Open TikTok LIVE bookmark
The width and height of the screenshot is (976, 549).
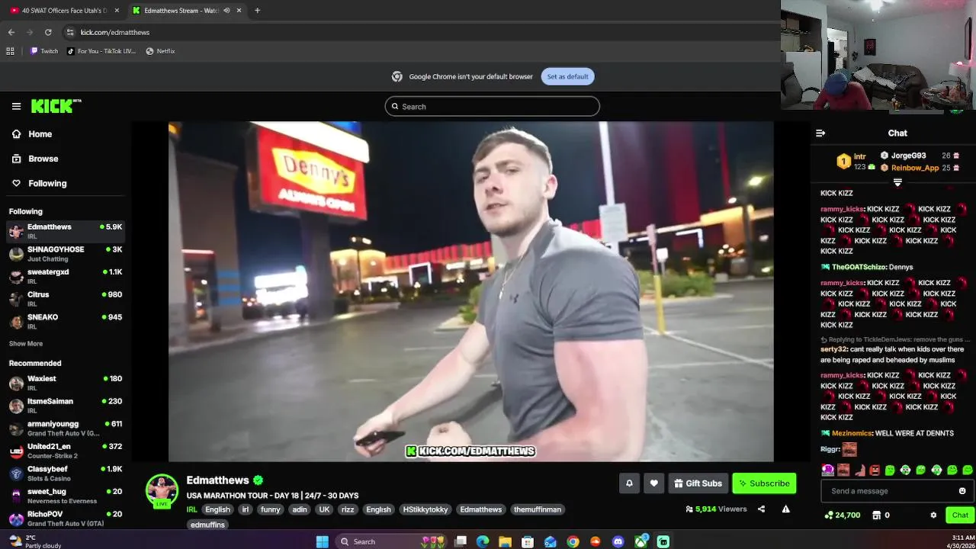(101, 51)
